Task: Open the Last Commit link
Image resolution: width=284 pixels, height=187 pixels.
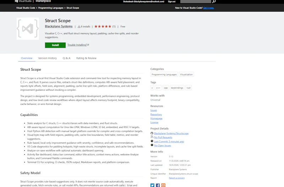Action: (169, 141)
